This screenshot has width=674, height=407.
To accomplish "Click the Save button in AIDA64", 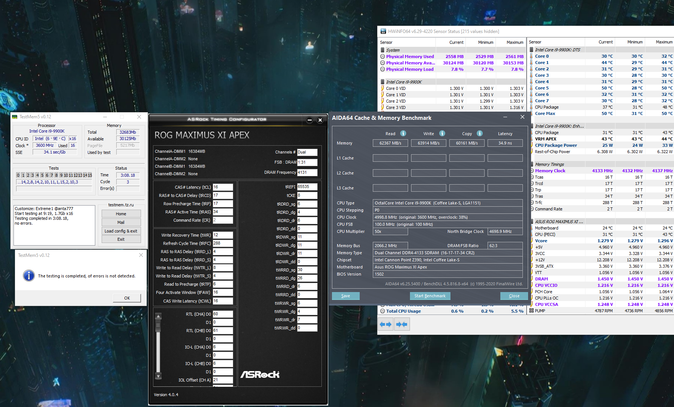I will point(345,296).
